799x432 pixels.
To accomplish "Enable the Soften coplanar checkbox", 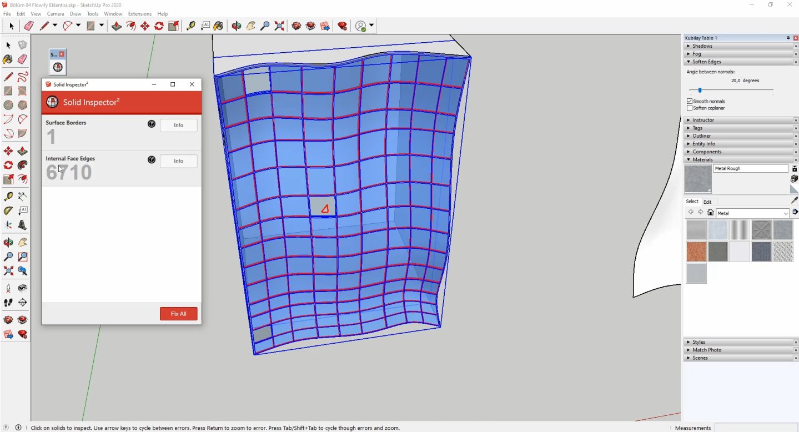I will click(x=690, y=108).
